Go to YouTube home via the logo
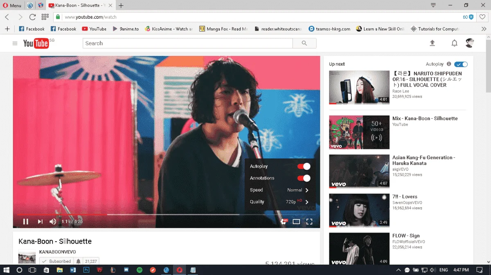 (x=36, y=43)
